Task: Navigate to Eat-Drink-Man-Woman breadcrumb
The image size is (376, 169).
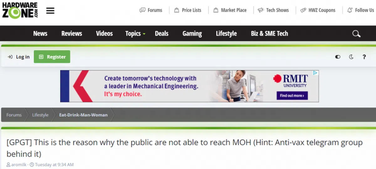Action: (x=83, y=115)
